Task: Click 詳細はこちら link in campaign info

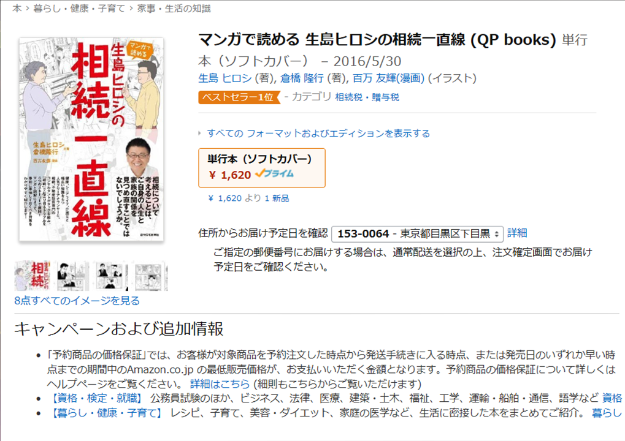Action: click(220, 383)
